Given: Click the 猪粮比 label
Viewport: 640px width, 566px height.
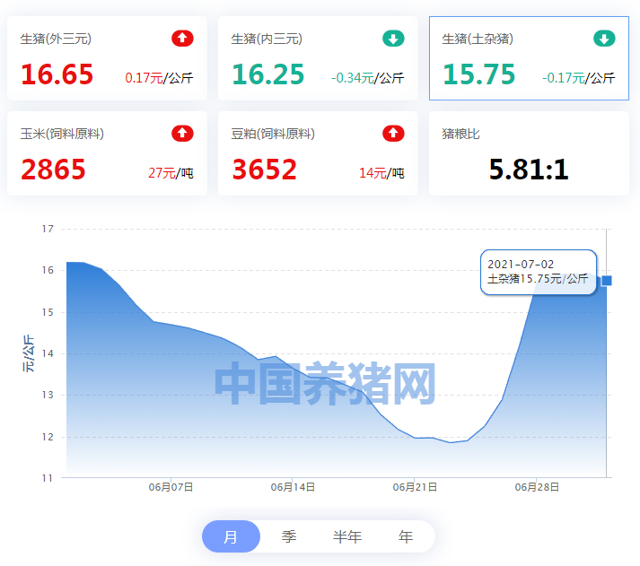Looking at the screenshot, I should point(460,134).
